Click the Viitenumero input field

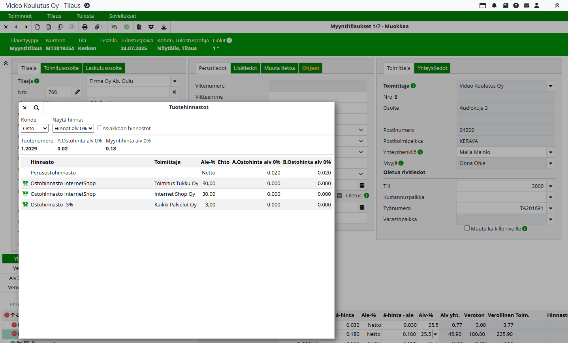(318, 86)
